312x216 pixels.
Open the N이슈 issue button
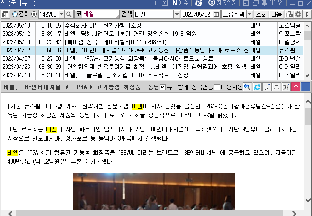click(181, 3)
